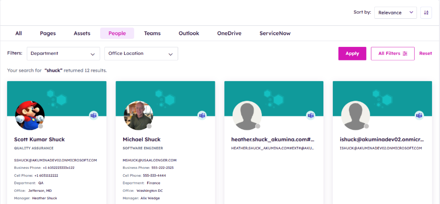Switch to the Teams tab
The width and height of the screenshot is (440, 204).
click(x=152, y=33)
